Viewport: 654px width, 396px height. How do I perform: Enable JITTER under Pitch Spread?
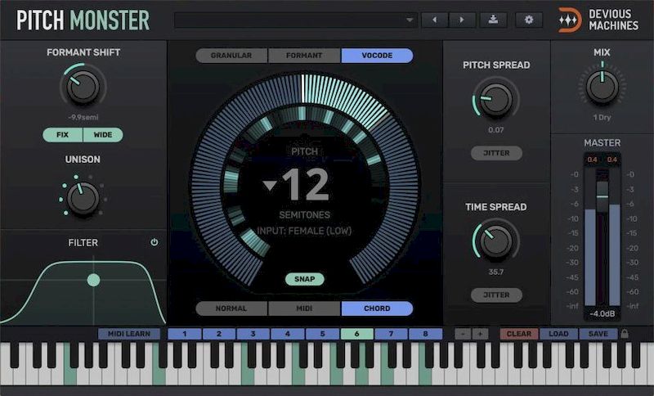click(x=496, y=153)
